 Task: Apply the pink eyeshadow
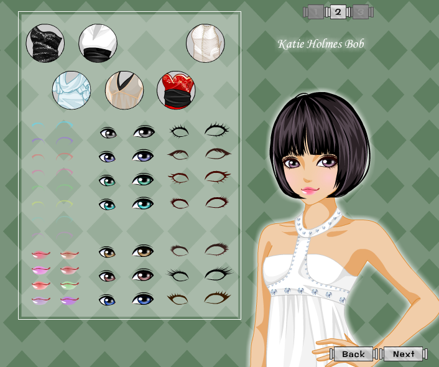[x=53, y=172]
